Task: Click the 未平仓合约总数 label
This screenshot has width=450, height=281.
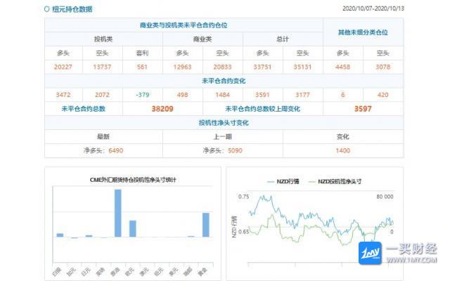Action: tap(84, 109)
